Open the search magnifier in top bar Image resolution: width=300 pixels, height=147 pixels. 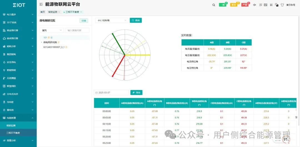click(214, 5)
